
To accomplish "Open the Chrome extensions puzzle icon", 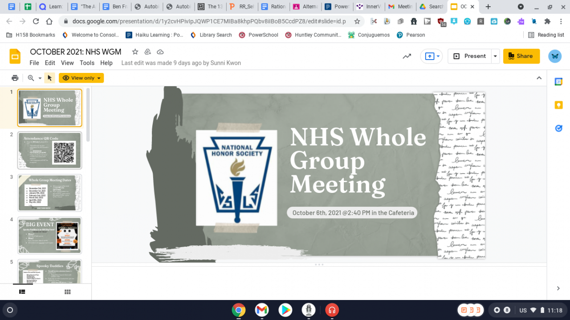I will pos(547,21).
